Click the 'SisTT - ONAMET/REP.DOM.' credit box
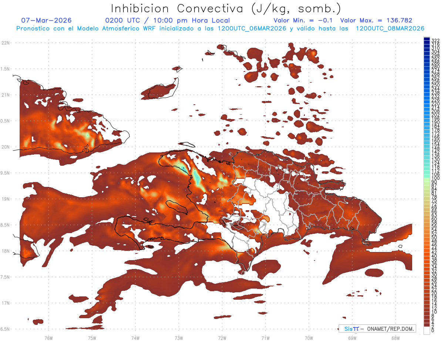Viewport: 444px width, 343px height. tap(377, 329)
